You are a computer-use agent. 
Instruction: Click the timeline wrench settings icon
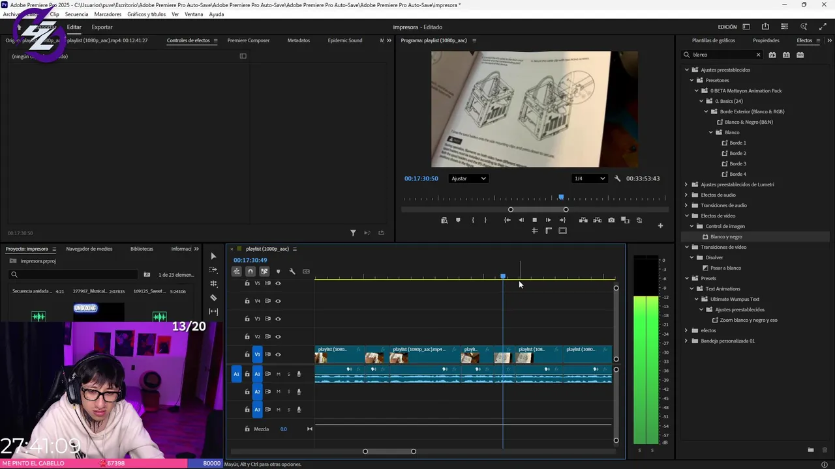coord(292,272)
